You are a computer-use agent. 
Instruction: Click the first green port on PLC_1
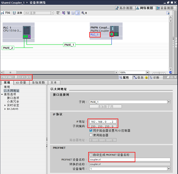click(x=24, y=36)
